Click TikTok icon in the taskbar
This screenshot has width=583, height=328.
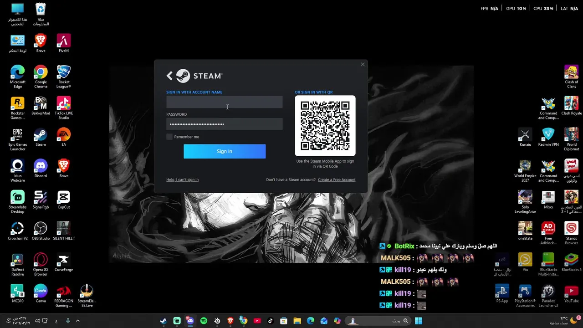(270, 321)
